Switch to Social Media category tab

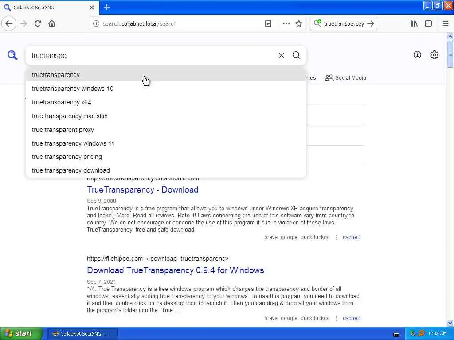pyautogui.click(x=345, y=78)
